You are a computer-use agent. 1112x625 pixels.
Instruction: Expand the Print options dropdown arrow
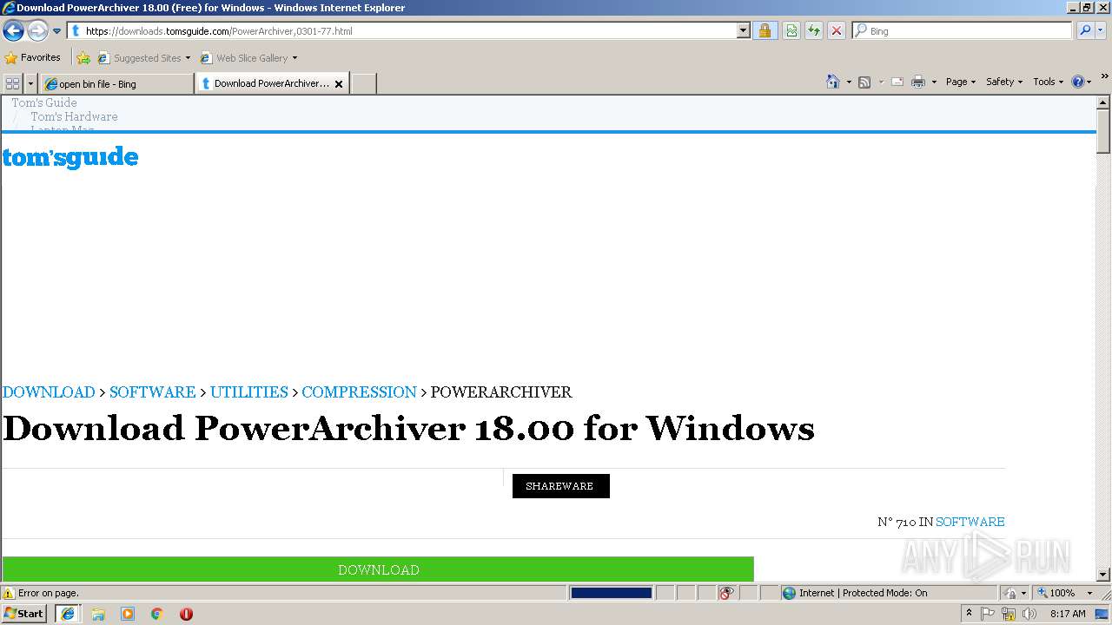coord(934,82)
